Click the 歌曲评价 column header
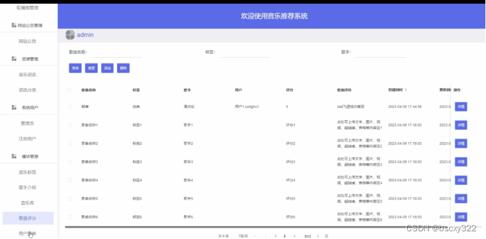The width and height of the screenshot is (486, 239). click(345, 90)
